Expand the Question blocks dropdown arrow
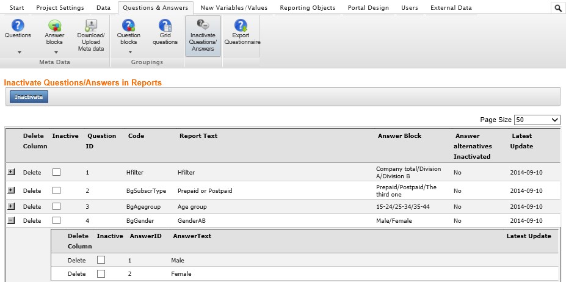 tap(130, 52)
